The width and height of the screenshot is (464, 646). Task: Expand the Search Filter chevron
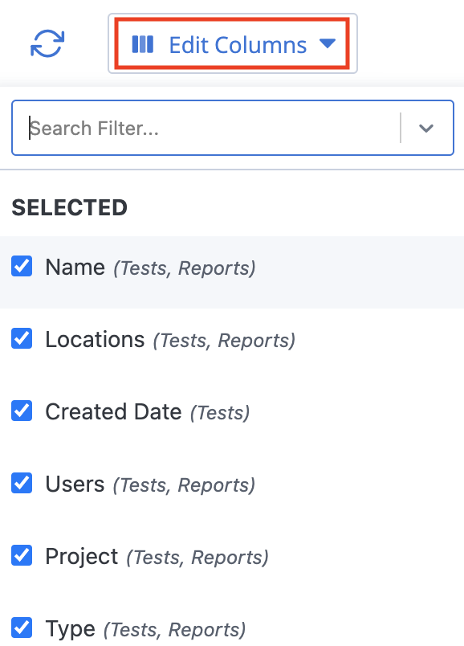coord(426,128)
